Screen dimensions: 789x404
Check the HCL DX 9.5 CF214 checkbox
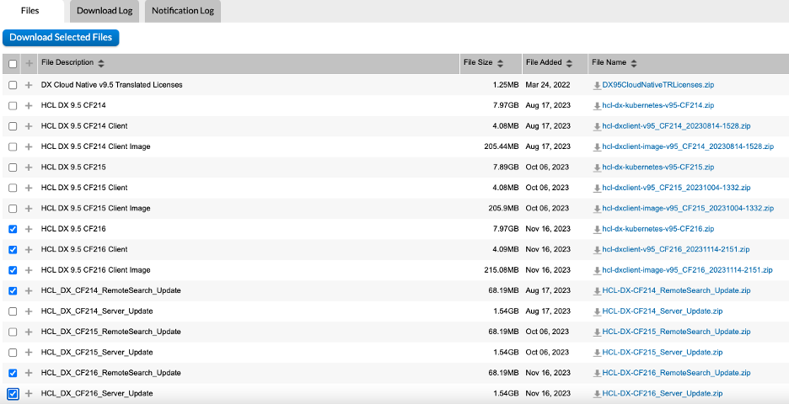pyautogui.click(x=13, y=105)
